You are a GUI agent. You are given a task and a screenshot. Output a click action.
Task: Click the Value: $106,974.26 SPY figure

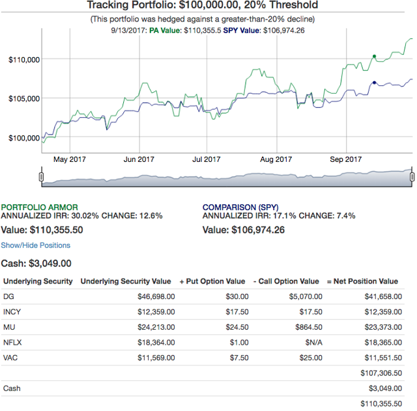pos(244,230)
